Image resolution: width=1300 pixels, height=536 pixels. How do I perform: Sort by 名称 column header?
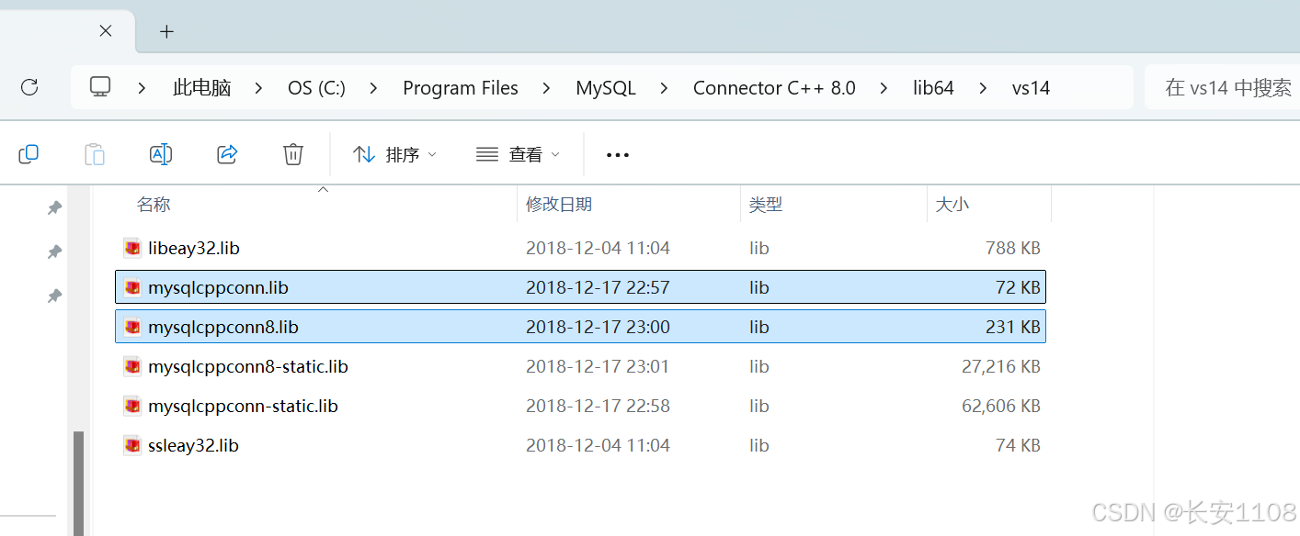tap(154, 205)
